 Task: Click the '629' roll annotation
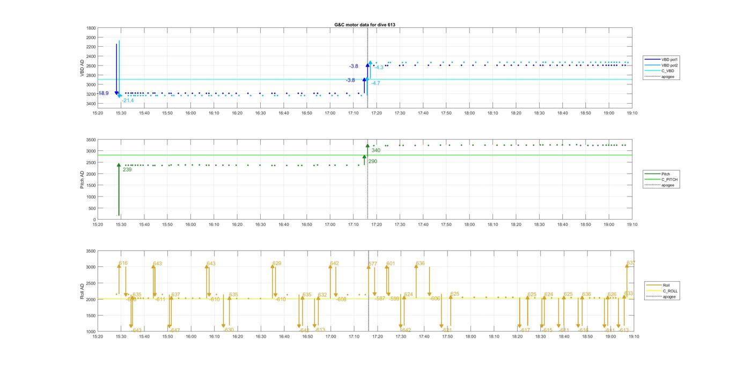tap(277, 264)
